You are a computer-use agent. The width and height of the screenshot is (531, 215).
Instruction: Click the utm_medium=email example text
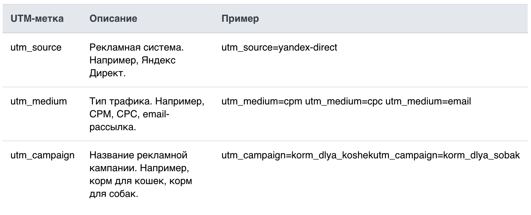428,101
